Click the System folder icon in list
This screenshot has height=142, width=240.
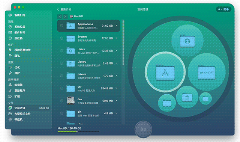tap(70, 38)
